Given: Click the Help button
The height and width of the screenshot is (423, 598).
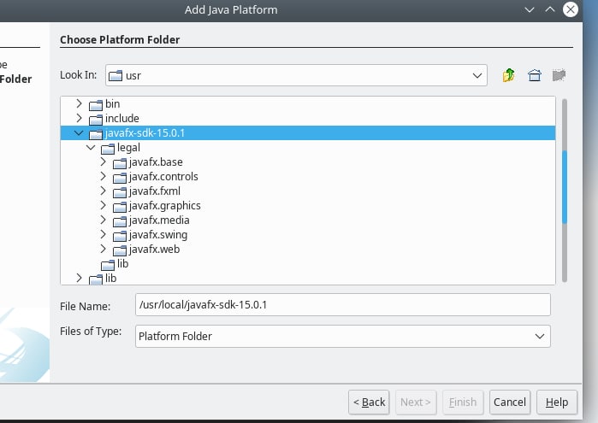Looking at the screenshot, I should [557, 402].
